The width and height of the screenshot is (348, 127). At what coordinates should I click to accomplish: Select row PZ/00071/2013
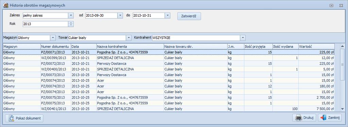click(x=169, y=52)
